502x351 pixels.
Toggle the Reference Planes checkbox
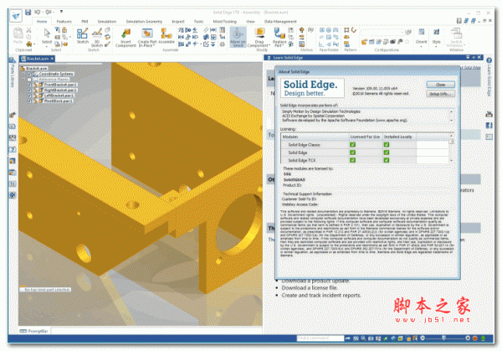coord(29,80)
